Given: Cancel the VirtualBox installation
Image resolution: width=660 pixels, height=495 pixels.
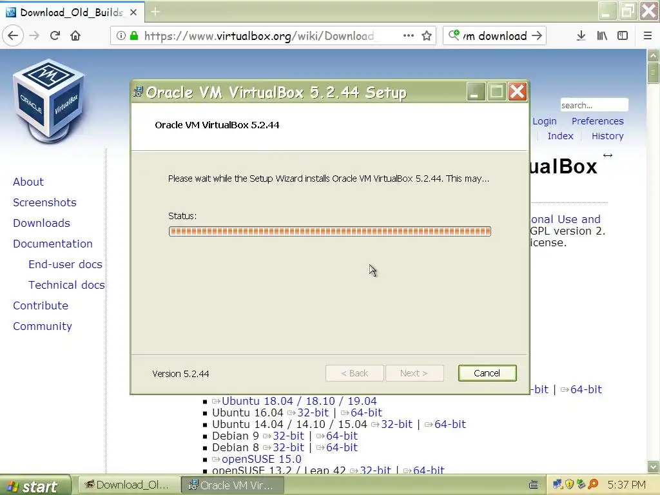Looking at the screenshot, I should coord(487,373).
